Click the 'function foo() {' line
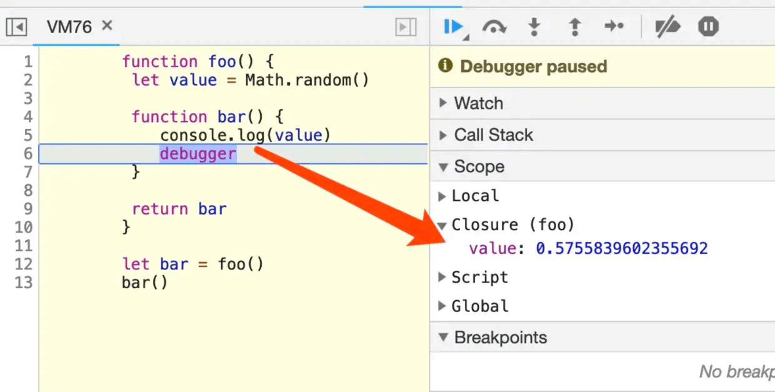Image resolution: width=775 pixels, height=392 pixels. click(x=197, y=61)
